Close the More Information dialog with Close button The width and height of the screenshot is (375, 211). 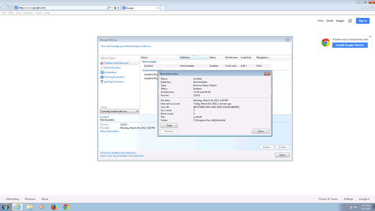click(x=261, y=131)
